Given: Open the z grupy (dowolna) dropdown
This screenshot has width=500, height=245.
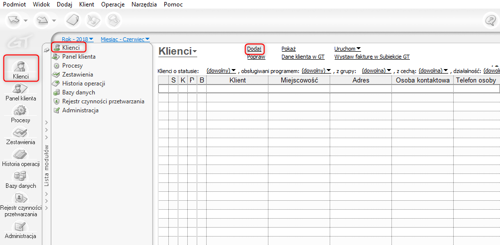Looking at the screenshot, I should (x=376, y=70).
